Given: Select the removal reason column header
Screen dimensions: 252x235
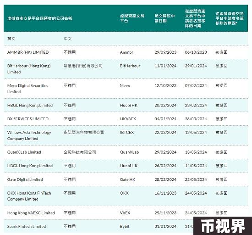Looking at the screenshot, I should tap(230, 18).
